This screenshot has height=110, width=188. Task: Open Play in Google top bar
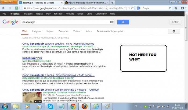pos(48,14)
